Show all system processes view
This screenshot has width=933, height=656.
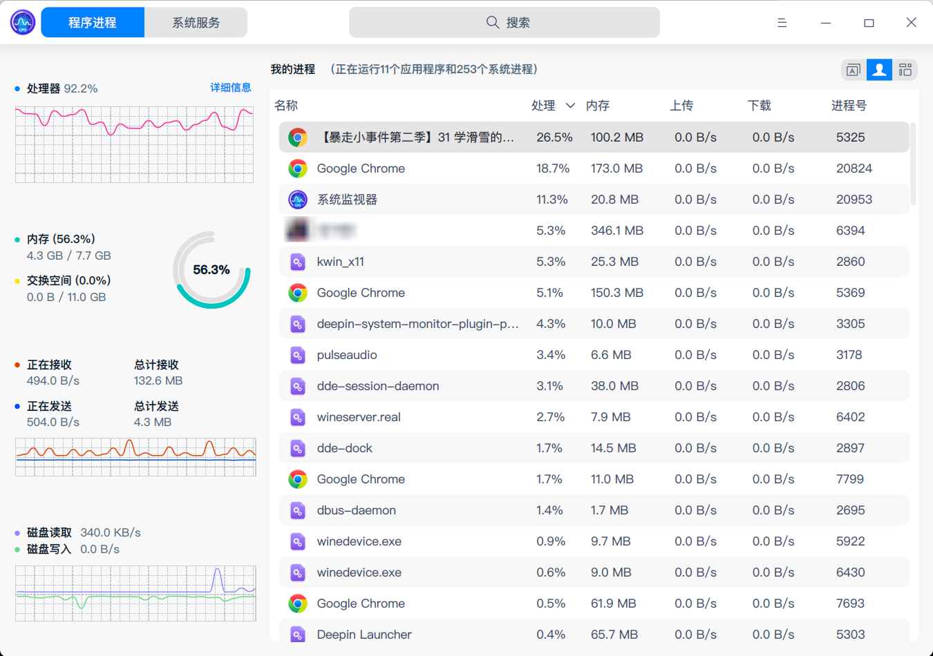(905, 70)
